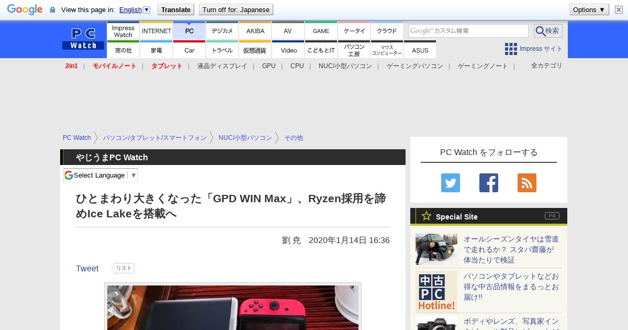This screenshot has height=330, width=628.
Task: Open the タブレット category link
Action: click(167, 66)
